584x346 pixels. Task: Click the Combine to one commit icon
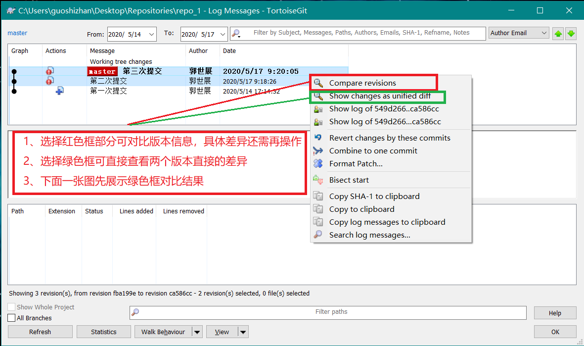318,150
